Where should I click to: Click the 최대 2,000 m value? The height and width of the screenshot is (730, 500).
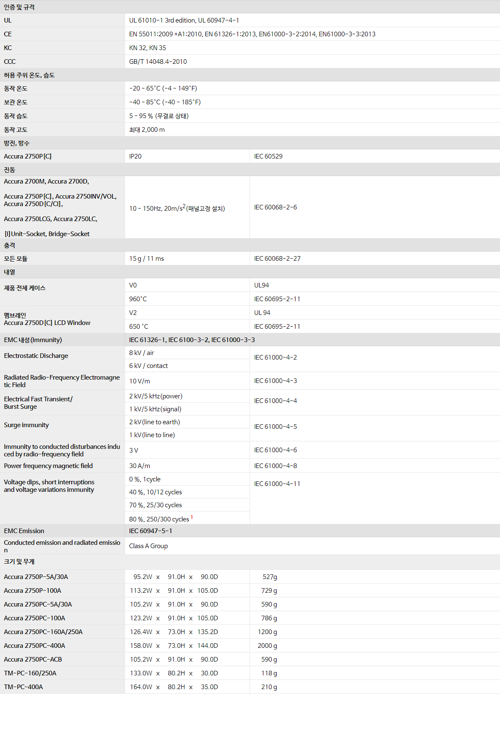click(x=147, y=130)
